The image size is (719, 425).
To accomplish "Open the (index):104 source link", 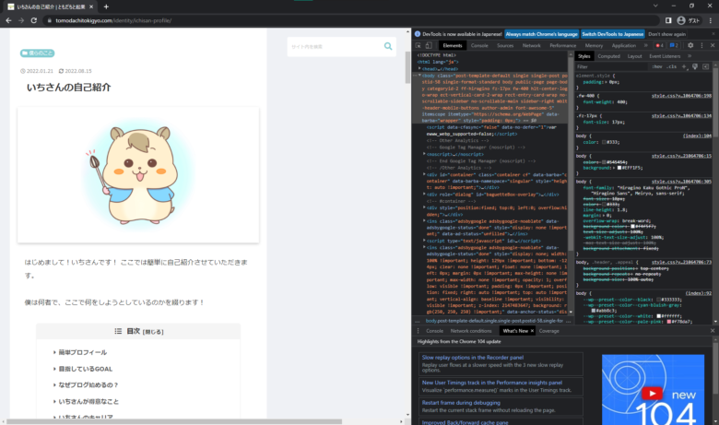I will [x=697, y=136].
